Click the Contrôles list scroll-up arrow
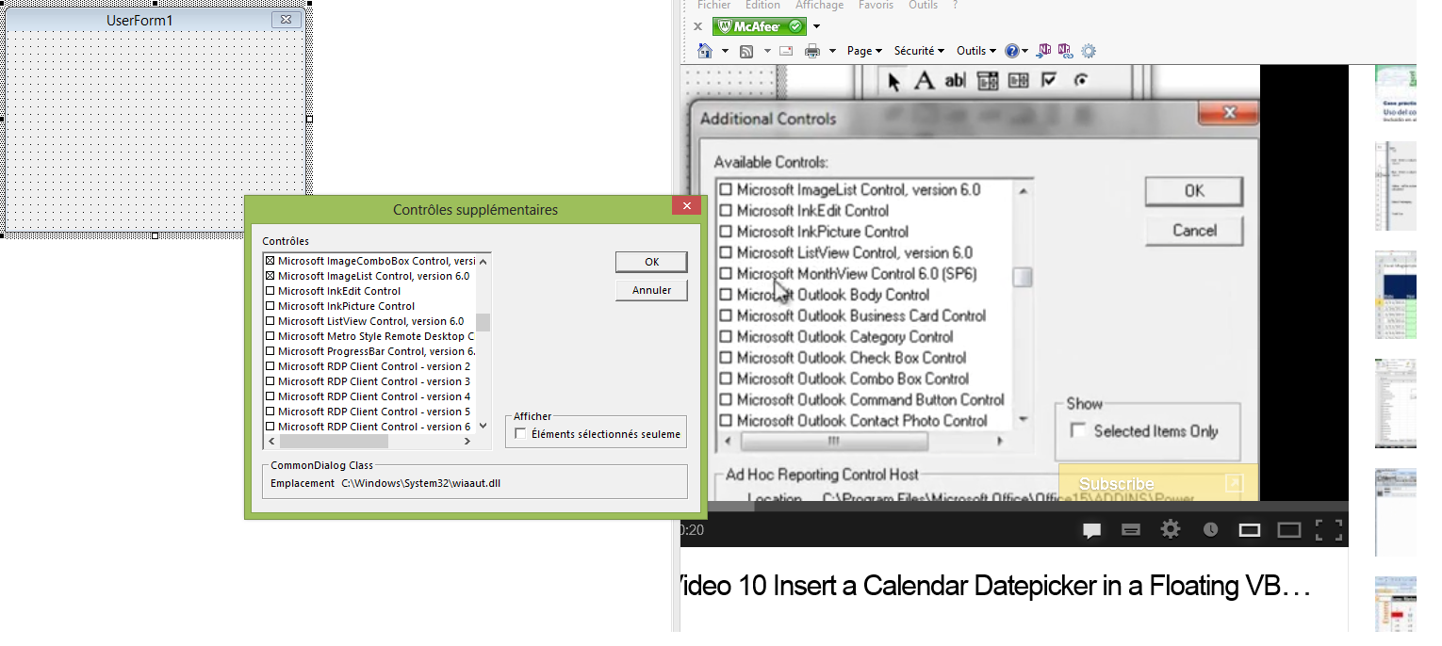The height and width of the screenshot is (646, 1442). coord(483,261)
